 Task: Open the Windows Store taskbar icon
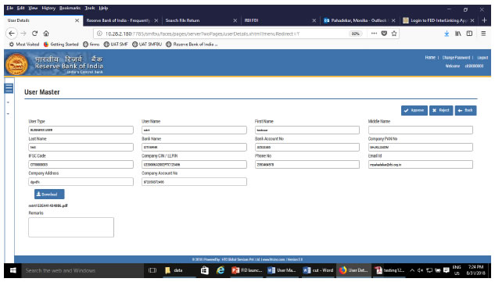[205, 270]
